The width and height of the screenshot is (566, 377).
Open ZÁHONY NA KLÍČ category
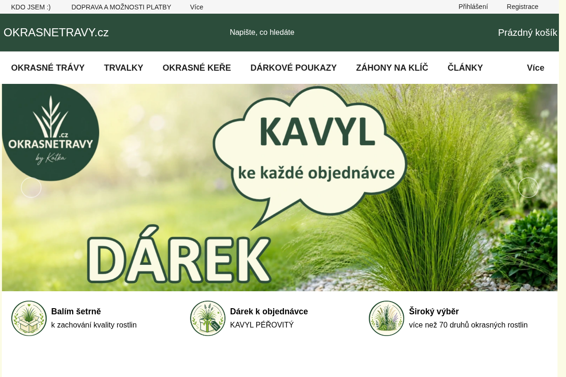(x=392, y=68)
